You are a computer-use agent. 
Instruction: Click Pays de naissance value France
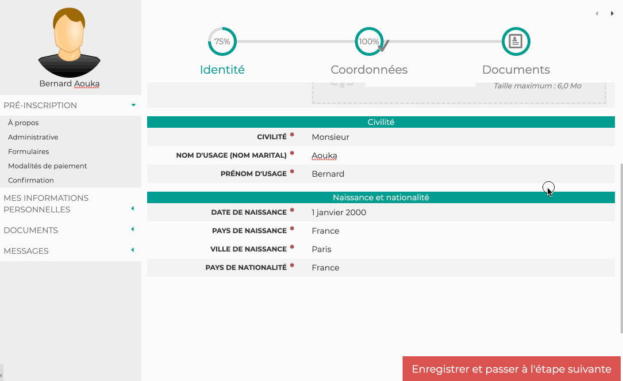[325, 231]
